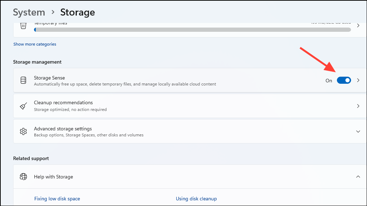Click Show more categories link
This screenshot has height=206, width=367.
(35, 44)
